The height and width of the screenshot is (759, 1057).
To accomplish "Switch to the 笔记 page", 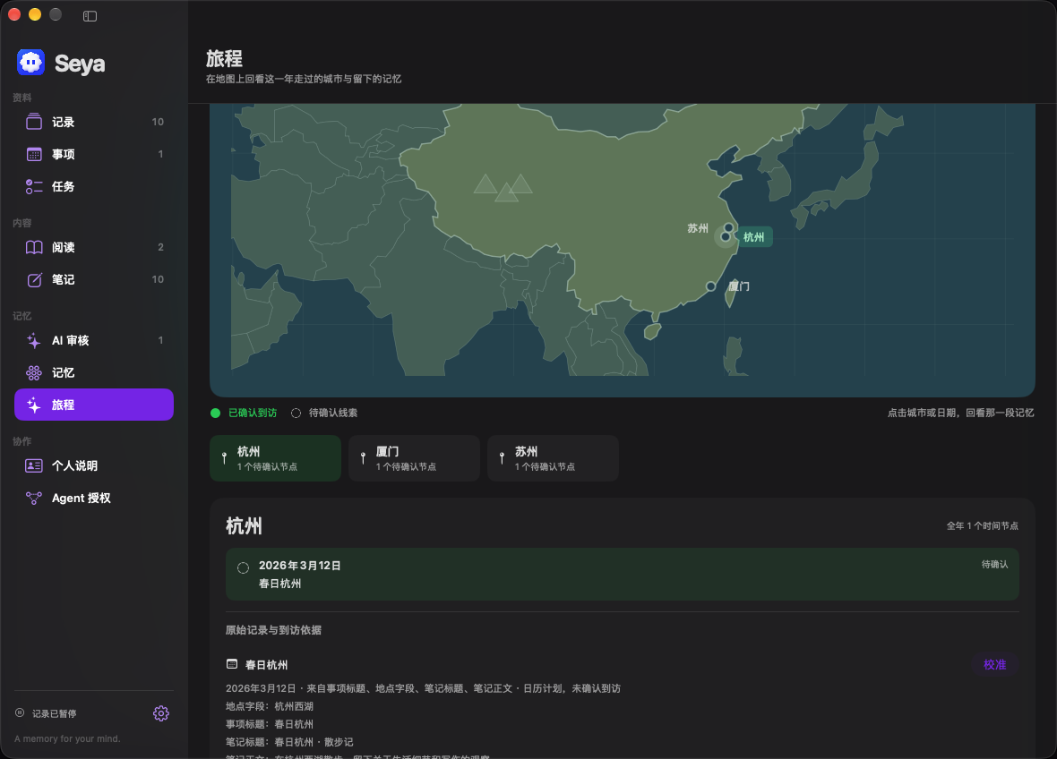I will 94,279.
